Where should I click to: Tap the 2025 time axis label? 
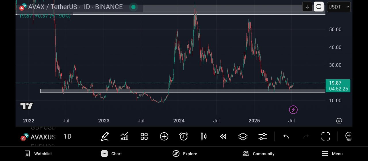pyautogui.click(x=254, y=121)
